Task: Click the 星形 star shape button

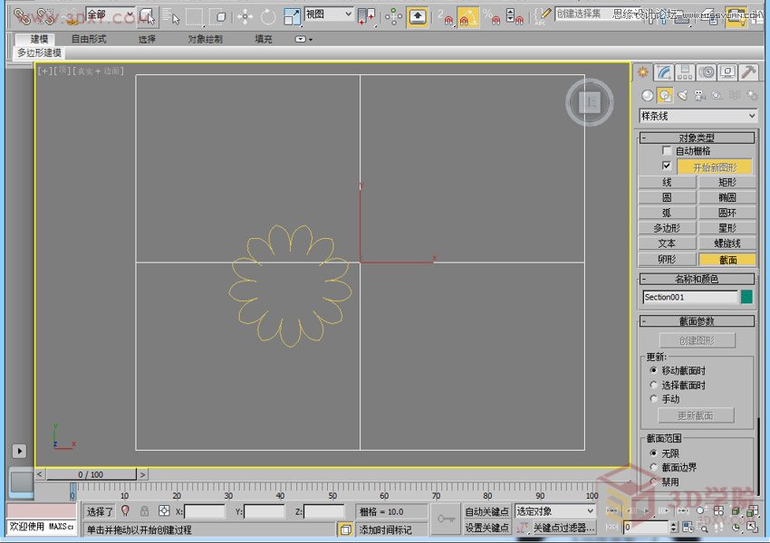Action: tap(727, 228)
